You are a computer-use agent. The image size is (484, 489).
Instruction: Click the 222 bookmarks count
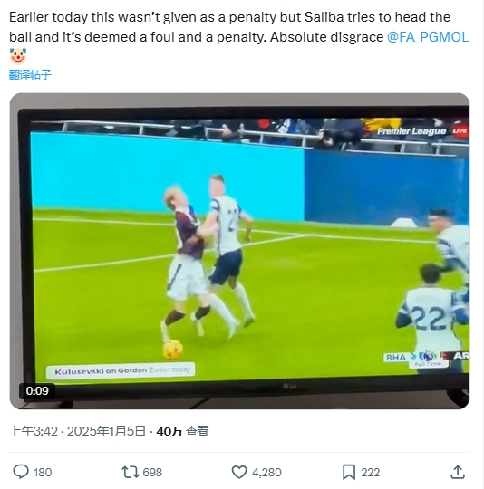[x=371, y=472]
